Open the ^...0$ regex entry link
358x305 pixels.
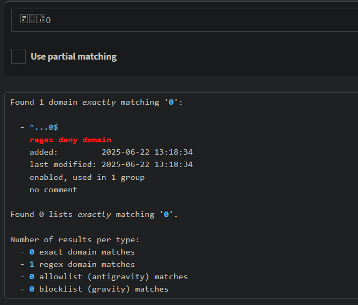pyautogui.click(x=44, y=127)
